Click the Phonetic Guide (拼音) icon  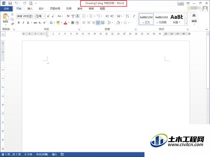click(x=73, y=16)
